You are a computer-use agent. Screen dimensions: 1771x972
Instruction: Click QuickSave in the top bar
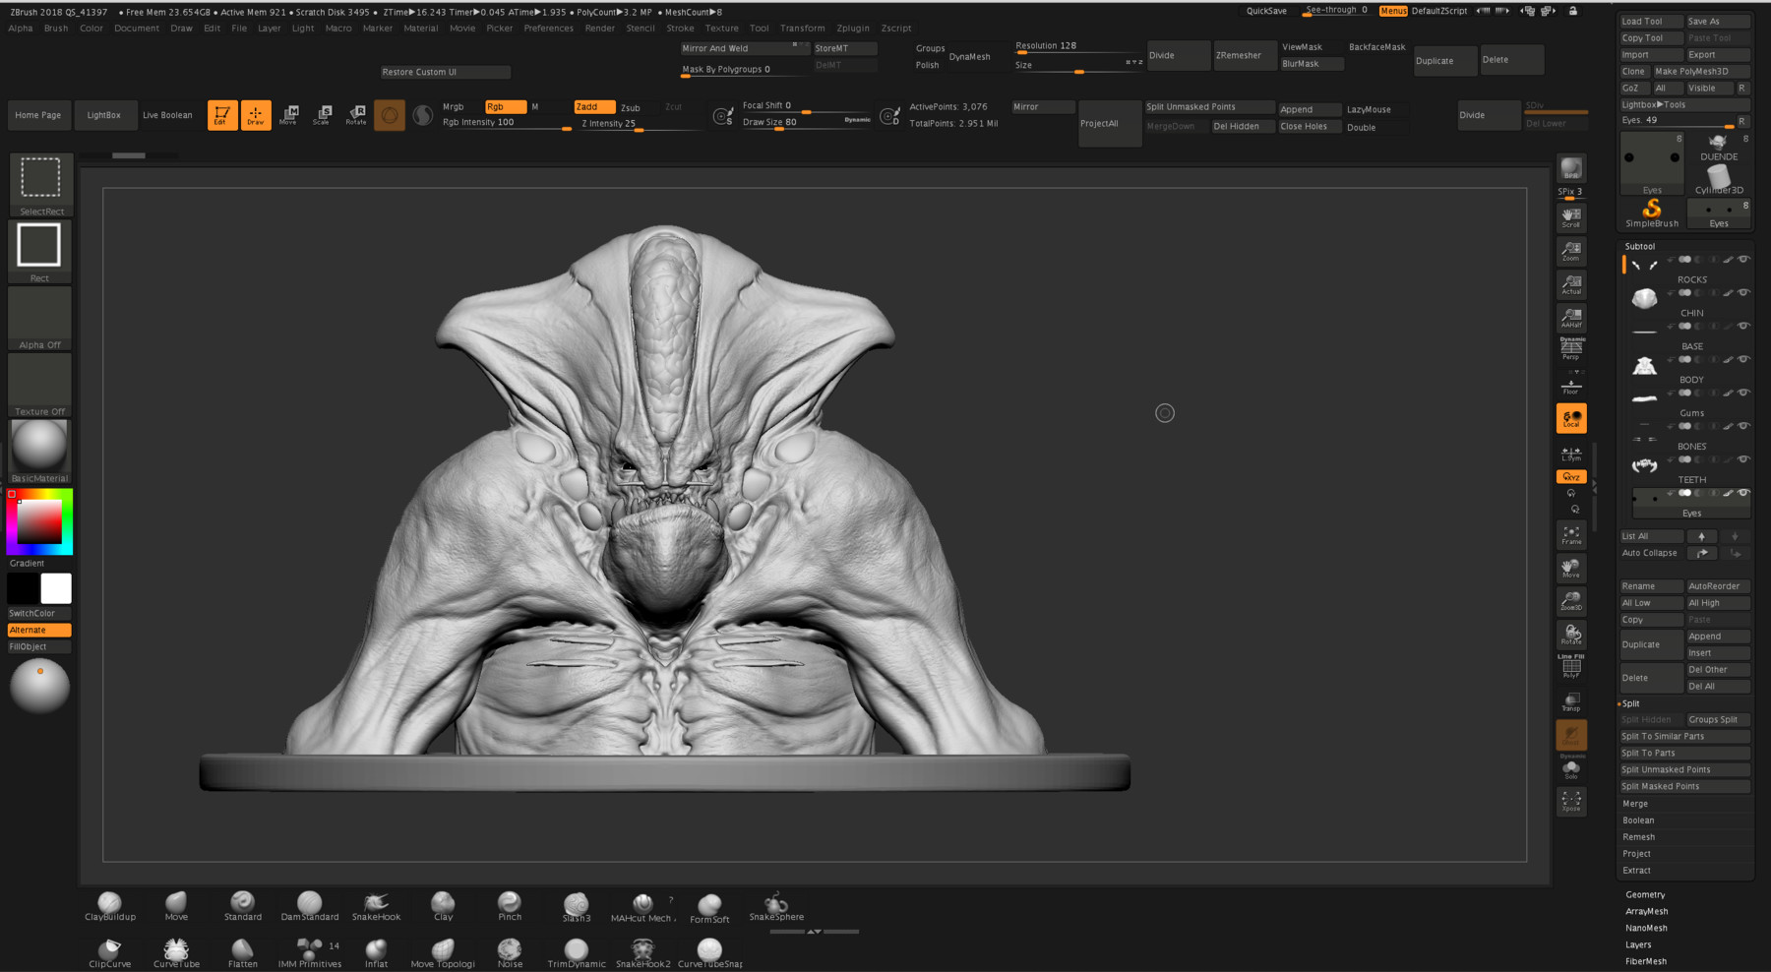(1266, 10)
